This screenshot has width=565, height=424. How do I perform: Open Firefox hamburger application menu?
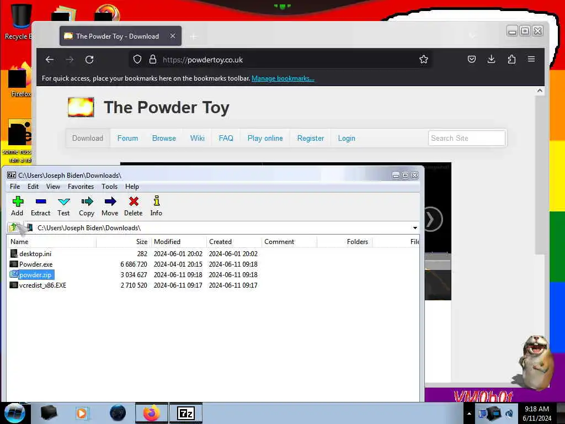(531, 59)
